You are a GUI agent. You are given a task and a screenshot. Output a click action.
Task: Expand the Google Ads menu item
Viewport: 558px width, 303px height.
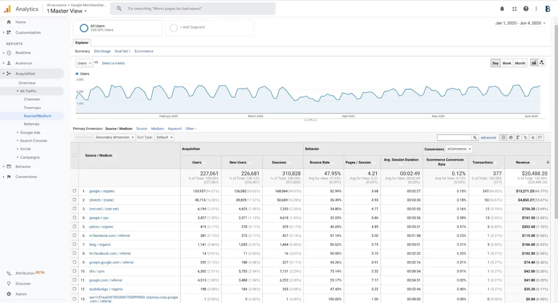[30, 133]
